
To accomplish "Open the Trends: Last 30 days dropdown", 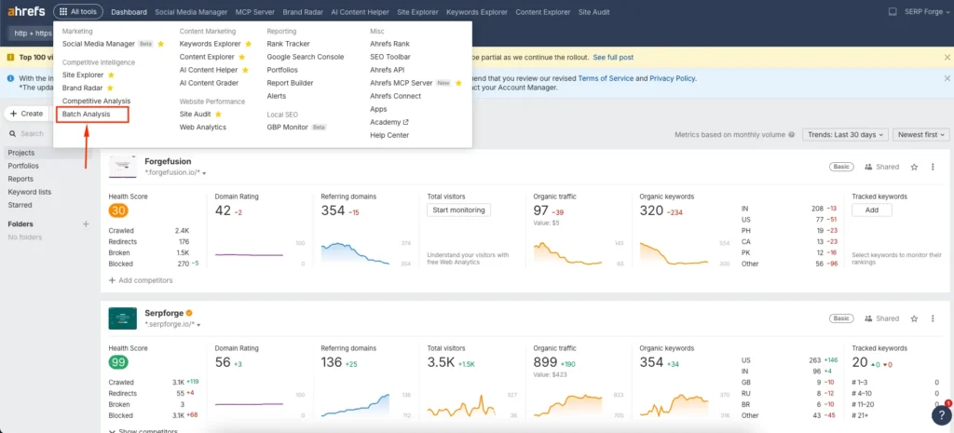I will 843,135.
